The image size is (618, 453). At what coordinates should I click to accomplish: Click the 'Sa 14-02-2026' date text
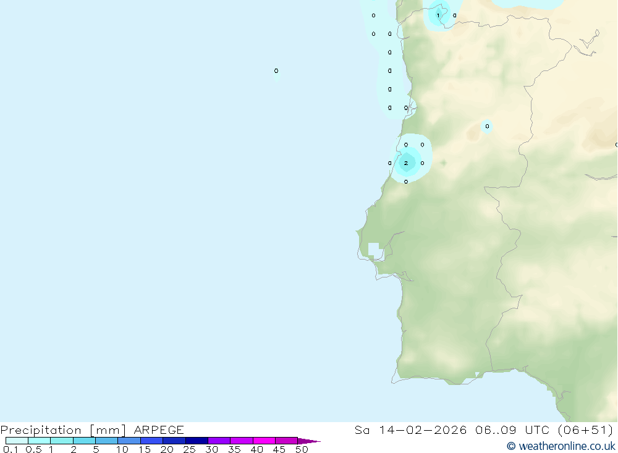coord(411,430)
